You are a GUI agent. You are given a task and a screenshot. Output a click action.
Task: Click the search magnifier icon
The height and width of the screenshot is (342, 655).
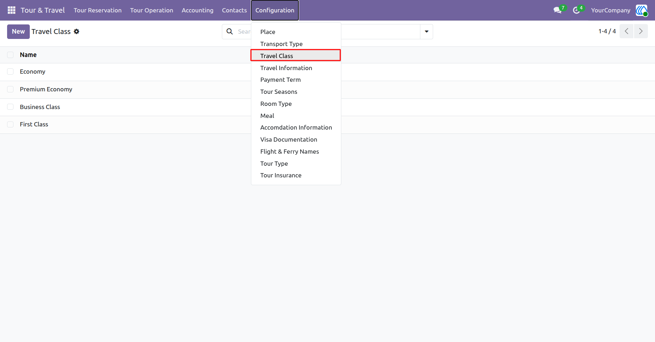[230, 32]
